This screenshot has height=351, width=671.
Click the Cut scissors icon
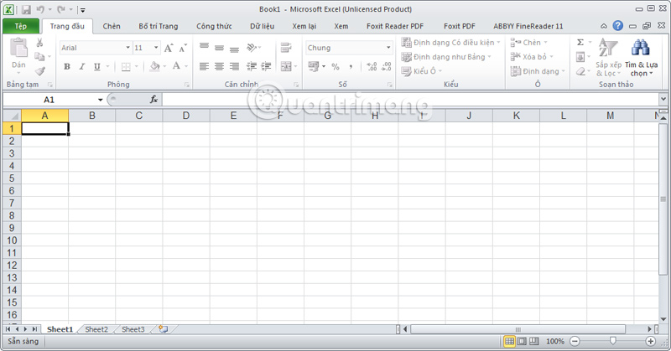(x=39, y=43)
